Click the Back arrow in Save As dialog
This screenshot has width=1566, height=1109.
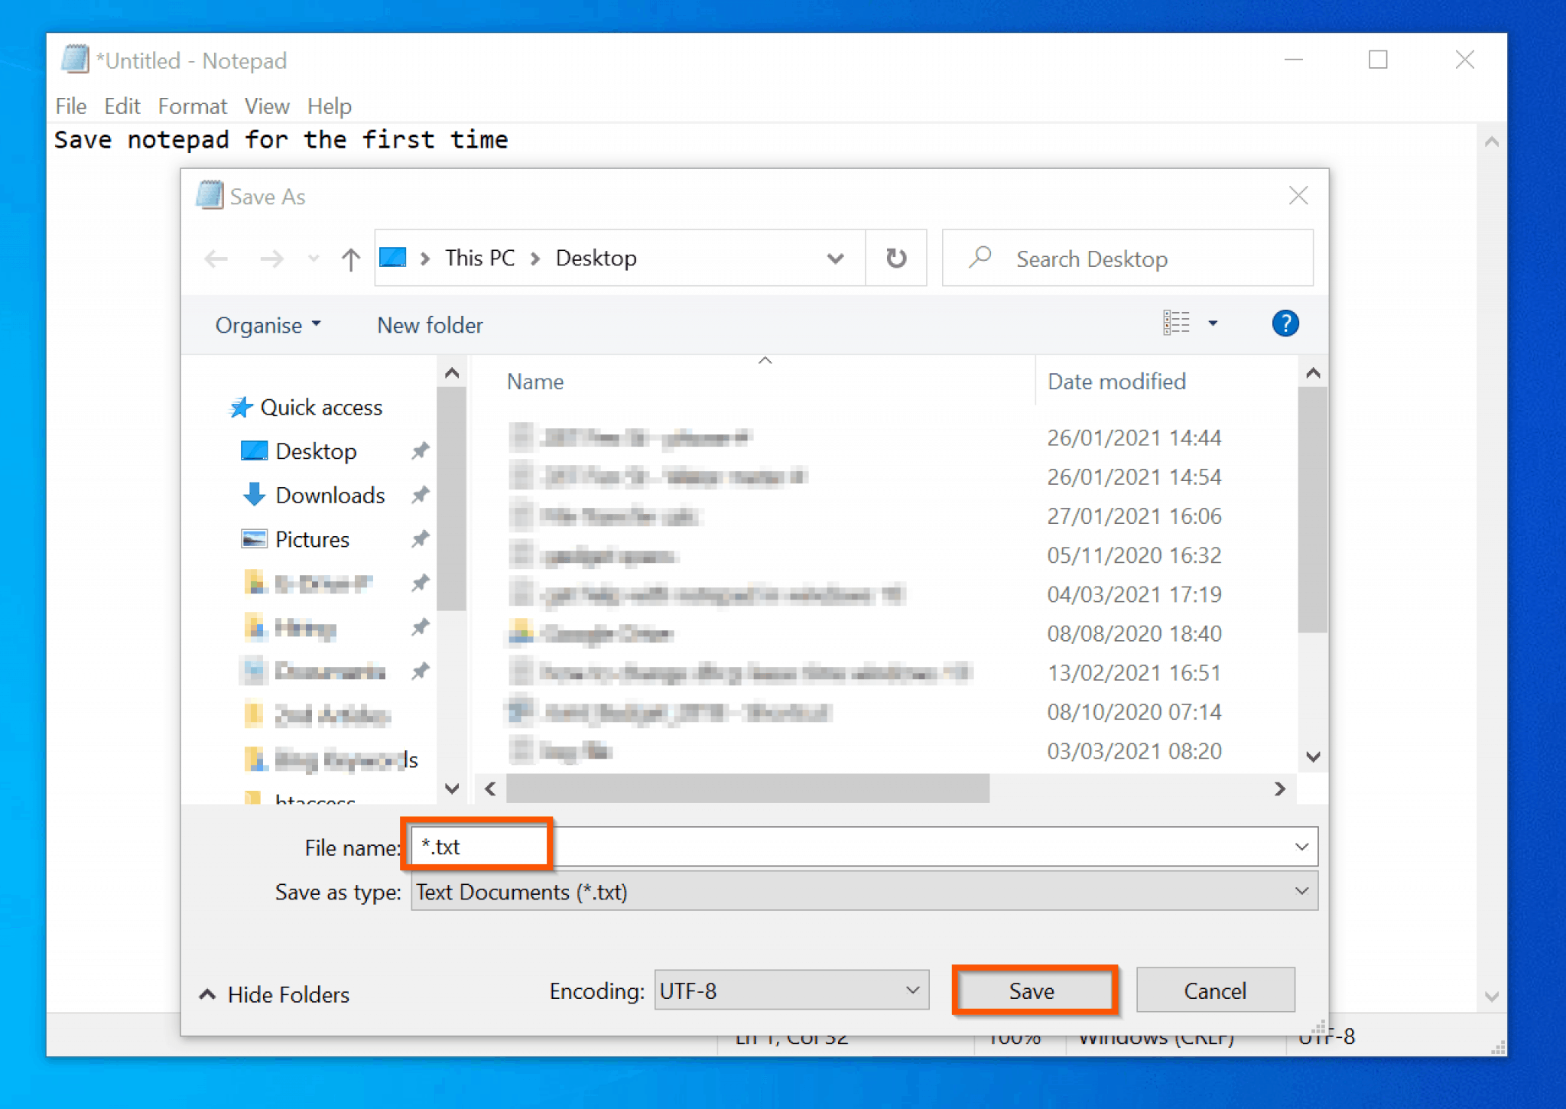[x=216, y=259]
